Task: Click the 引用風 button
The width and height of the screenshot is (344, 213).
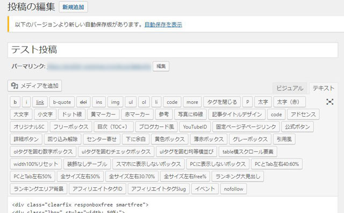Action: coord(284,139)
